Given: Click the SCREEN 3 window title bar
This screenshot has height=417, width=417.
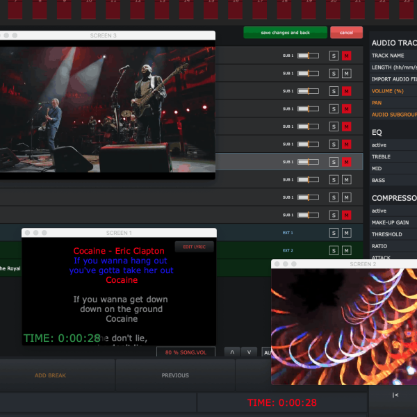Looking at the screenshot, I should (108, 35).
